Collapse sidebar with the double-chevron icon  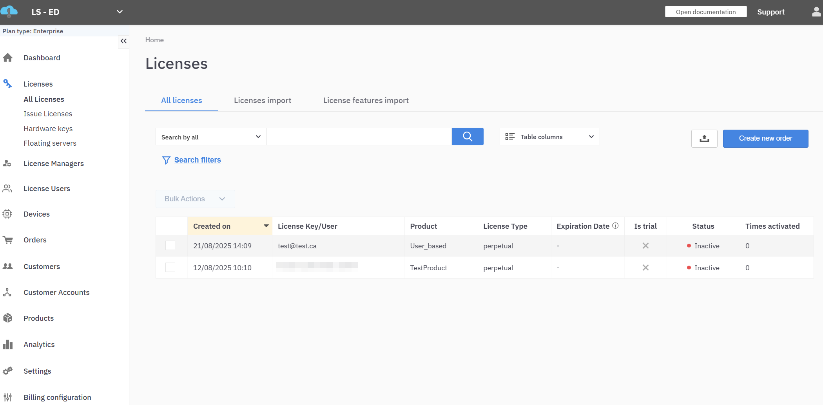123,41
